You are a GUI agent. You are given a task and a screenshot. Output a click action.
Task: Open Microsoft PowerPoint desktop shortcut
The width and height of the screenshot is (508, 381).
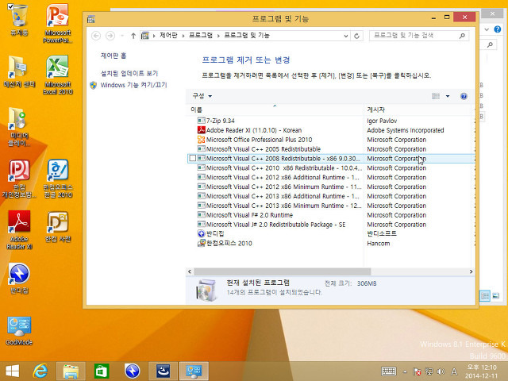pos(58,23)
